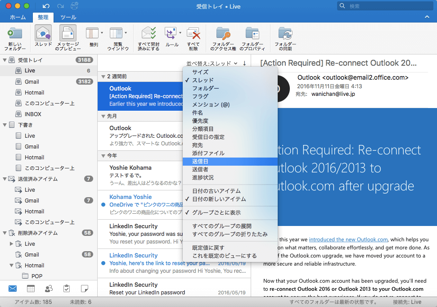The image size is (437, 307).
Task: Collapse the 送信済みアイテム folder group
Action: 5,179
